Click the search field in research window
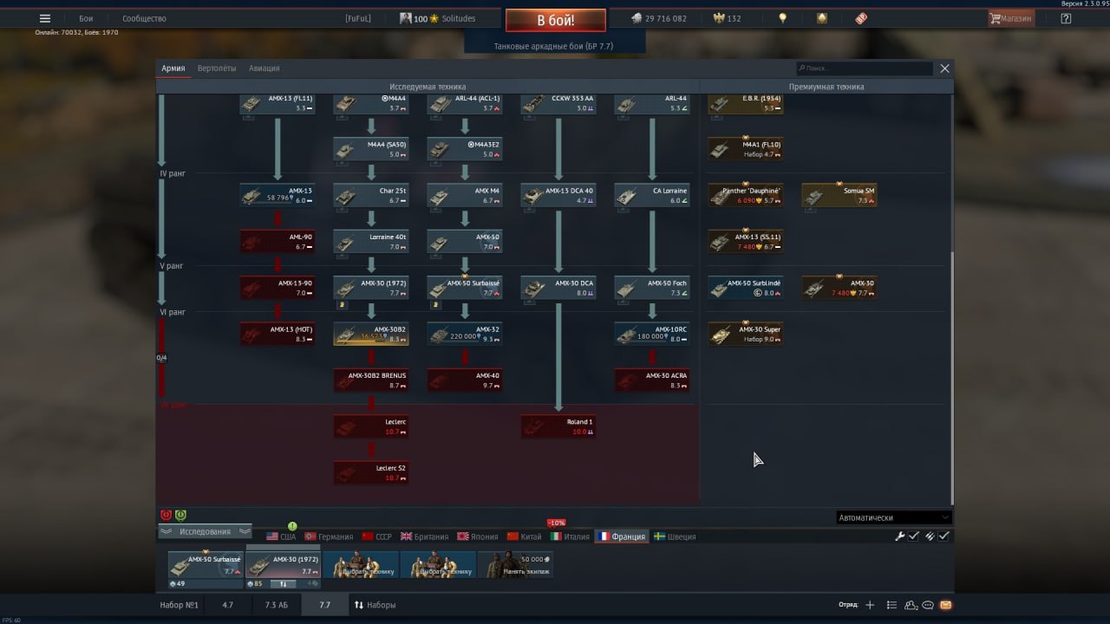The width and height of the screenshot is (1110, 624). click(865, 68)
